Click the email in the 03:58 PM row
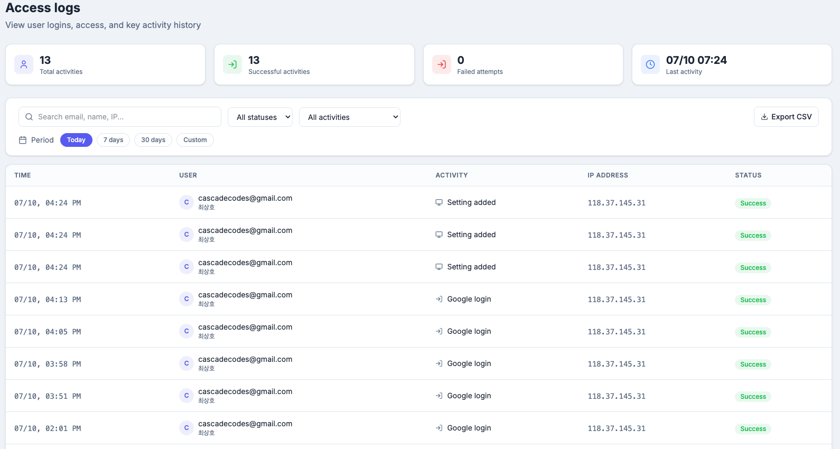This screenshot has height=449, width=840. point(245,359)
